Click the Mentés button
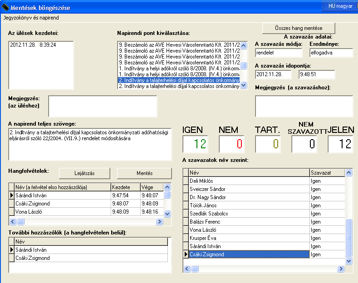 (x=144, y=173)
